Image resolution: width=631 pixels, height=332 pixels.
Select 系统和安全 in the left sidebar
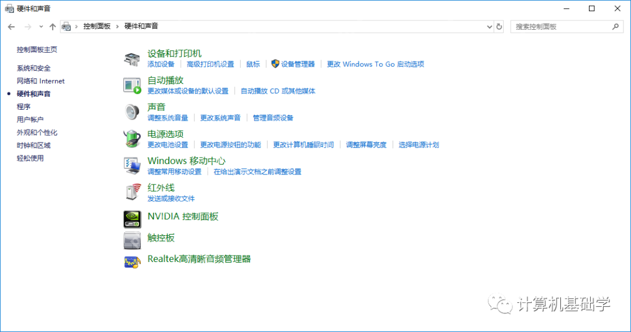(34, 68)
